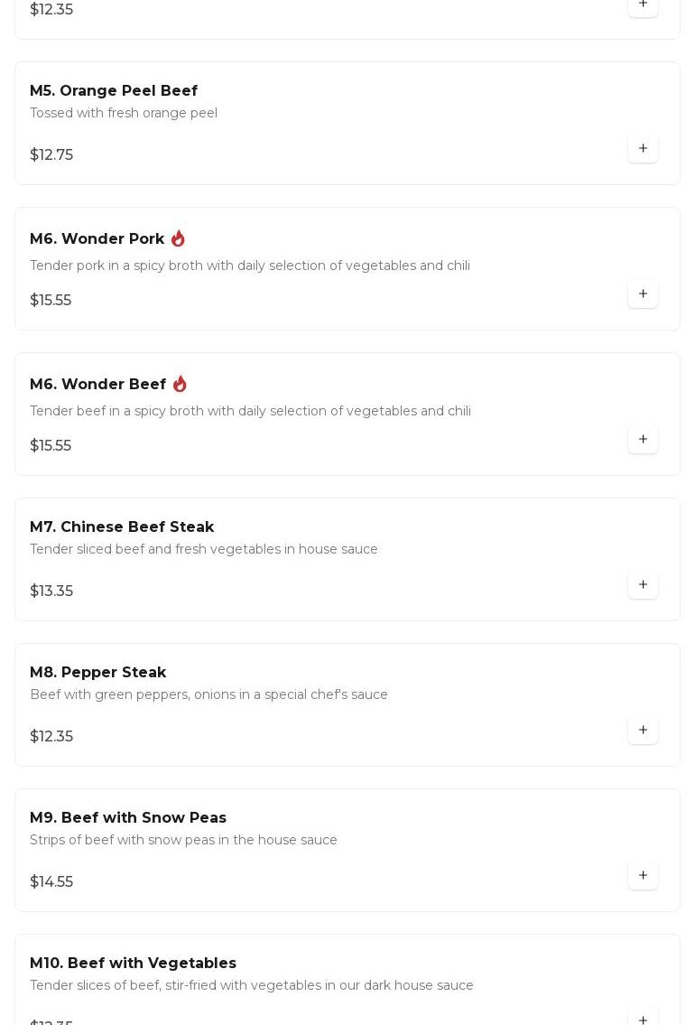Add M7. Chinese Beef Steak to cart
Screen dimensions: 695x1025
[643, 584]
